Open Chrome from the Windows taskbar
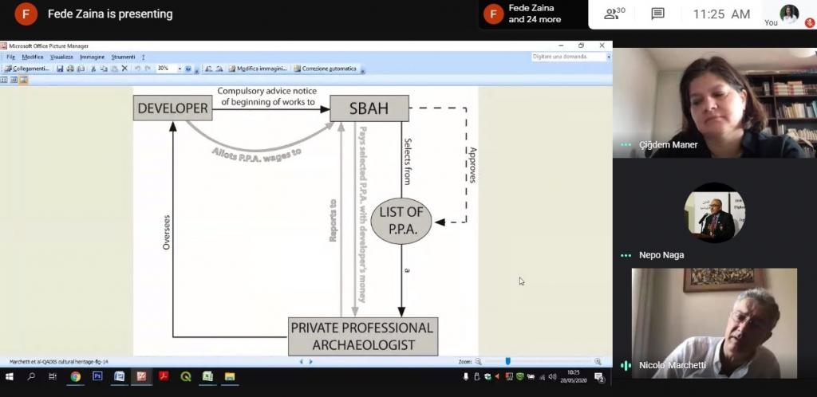The height and width of the screenshot is (397, 817). (75, 376)
